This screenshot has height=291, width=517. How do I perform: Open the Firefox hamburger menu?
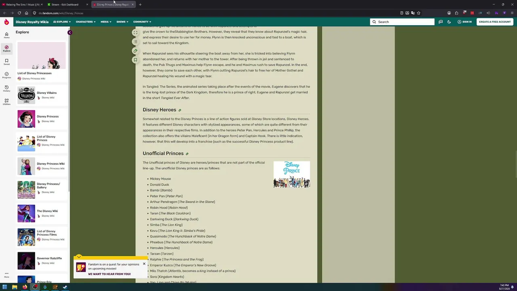pyautogui.click(x=512, y=13)
